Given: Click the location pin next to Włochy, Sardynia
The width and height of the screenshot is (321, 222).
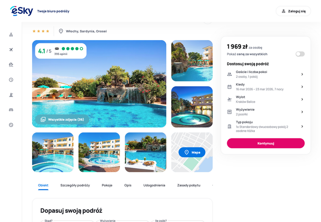Looking at the screenshot, I should [61, 31].
